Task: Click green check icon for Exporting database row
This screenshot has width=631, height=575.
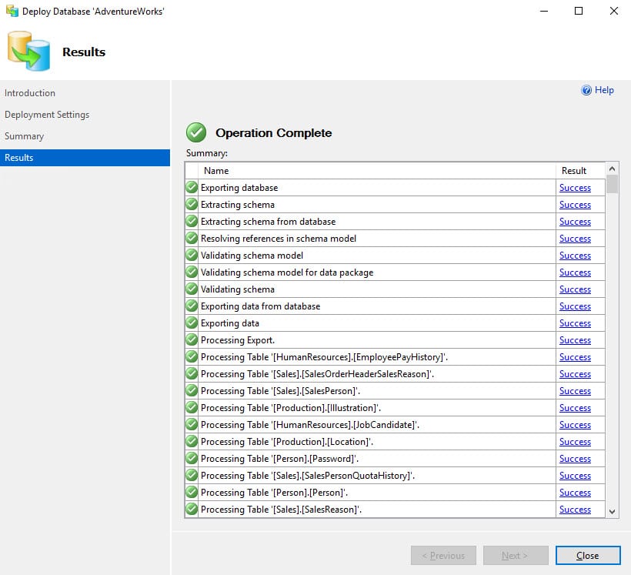Action: tap(192, 187)
